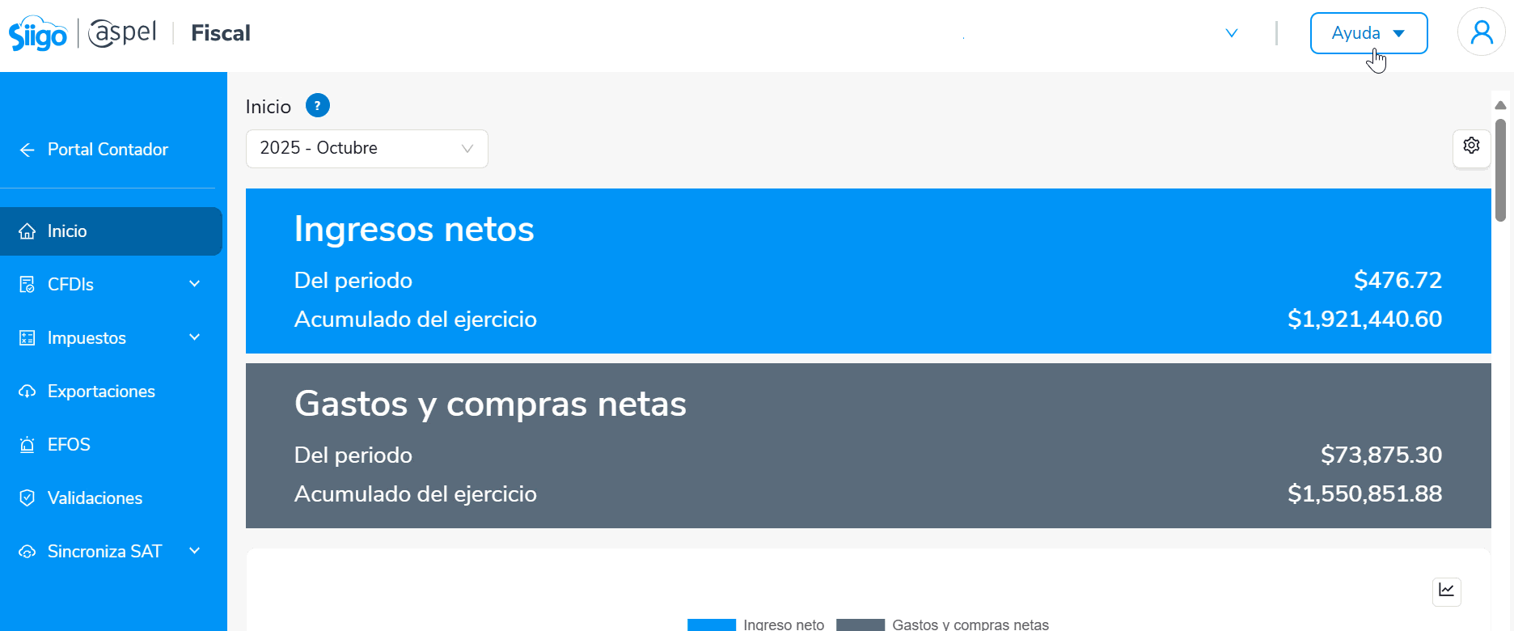Open the Ingresos netos summary card
The width and height of the screenshot is (1514, 631).
(x=868, y=271)
